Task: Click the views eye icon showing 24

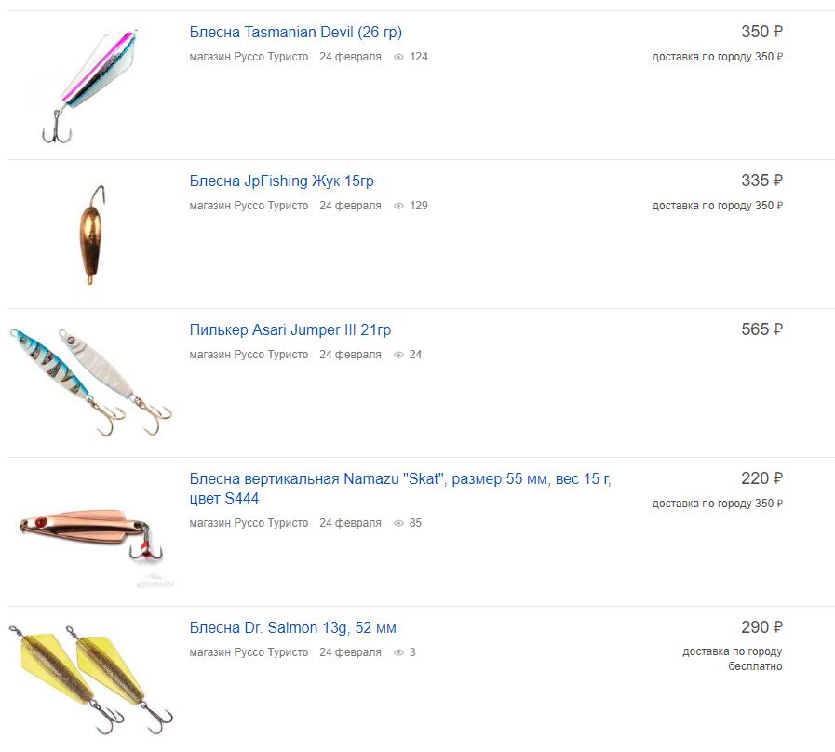Action: (398, 355)
